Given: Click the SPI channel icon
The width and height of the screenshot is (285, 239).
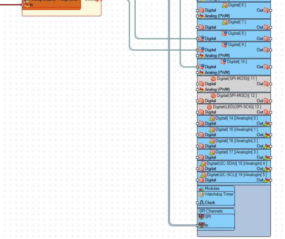Looking at the screenshot, I should tap(202, 217).
